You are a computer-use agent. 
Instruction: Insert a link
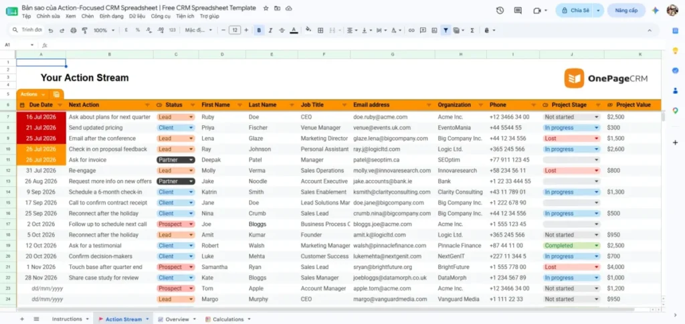pyautogui.click(x=411, y=30)
